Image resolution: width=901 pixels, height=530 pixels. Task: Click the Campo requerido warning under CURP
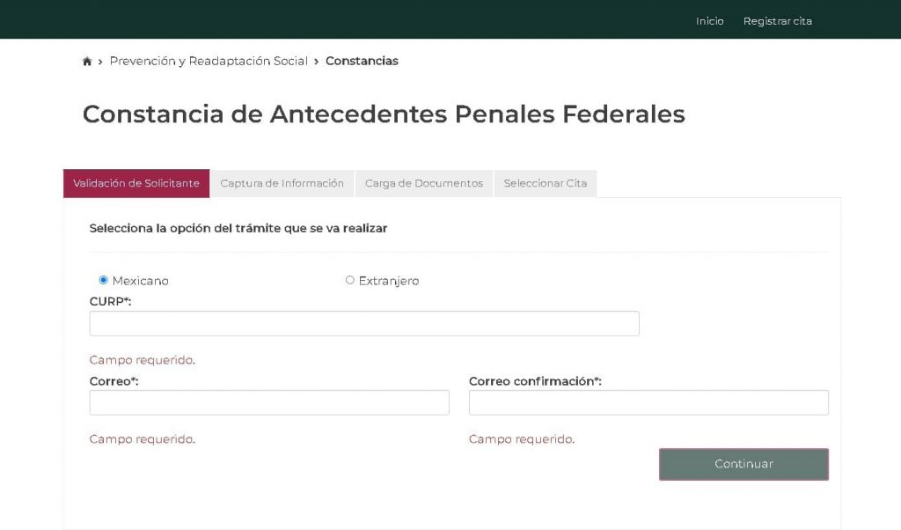(x=142, y=360)
